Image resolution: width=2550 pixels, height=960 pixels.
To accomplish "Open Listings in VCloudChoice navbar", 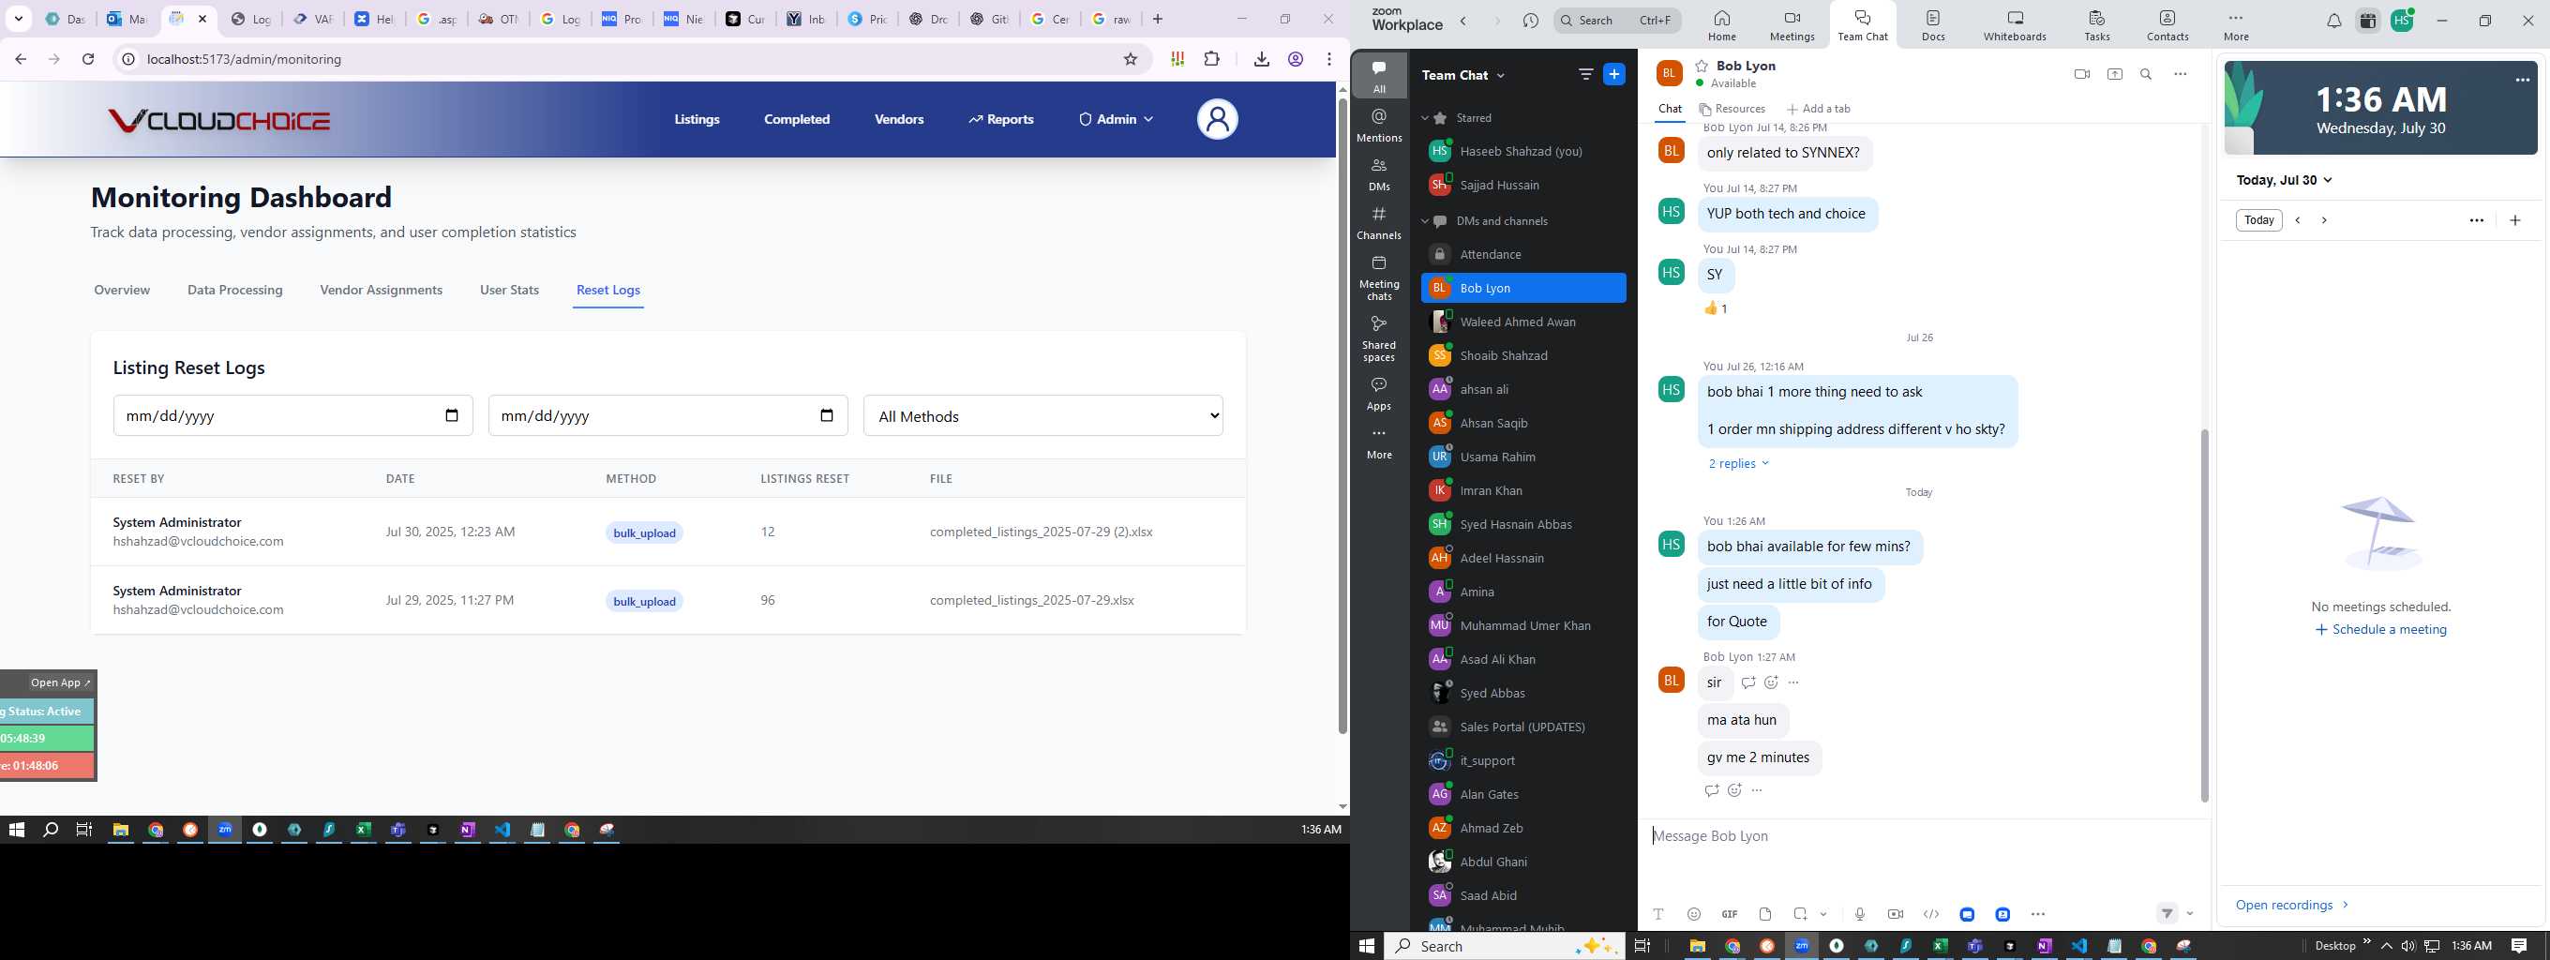I will 697,120.
